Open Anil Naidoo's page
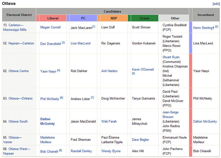 pos(109,71)
